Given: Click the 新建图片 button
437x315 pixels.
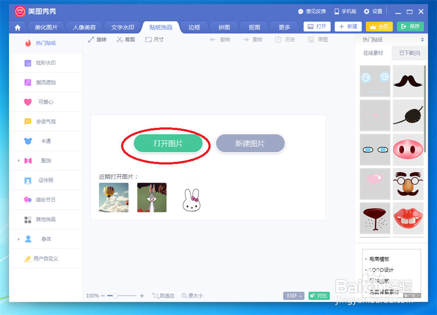Looking at the screenshot, I should point(250,143).
